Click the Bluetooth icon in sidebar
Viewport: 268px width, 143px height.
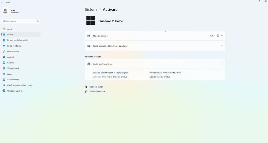4,40
